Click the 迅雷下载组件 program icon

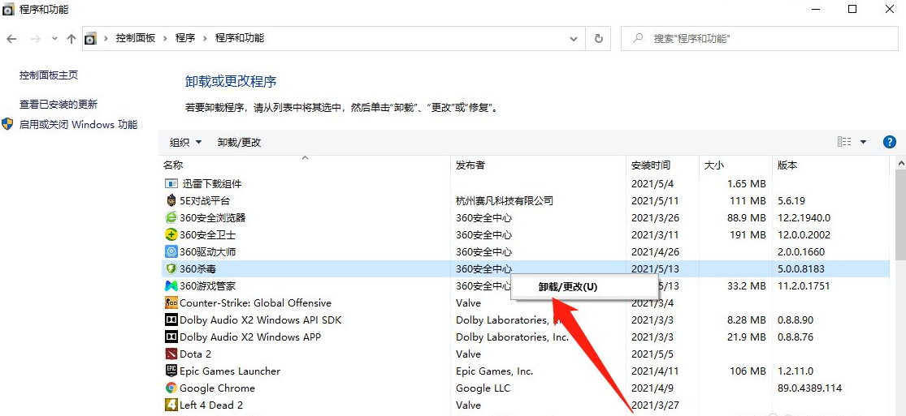171,183
